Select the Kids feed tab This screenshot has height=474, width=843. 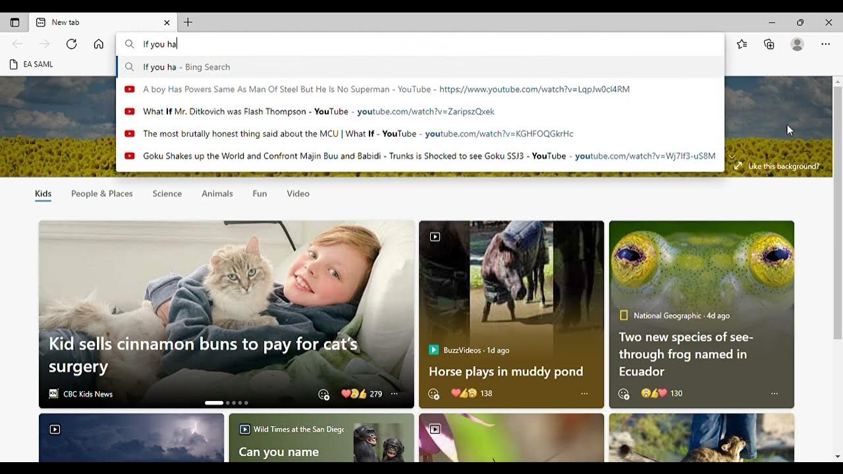(x=43, y=194)
